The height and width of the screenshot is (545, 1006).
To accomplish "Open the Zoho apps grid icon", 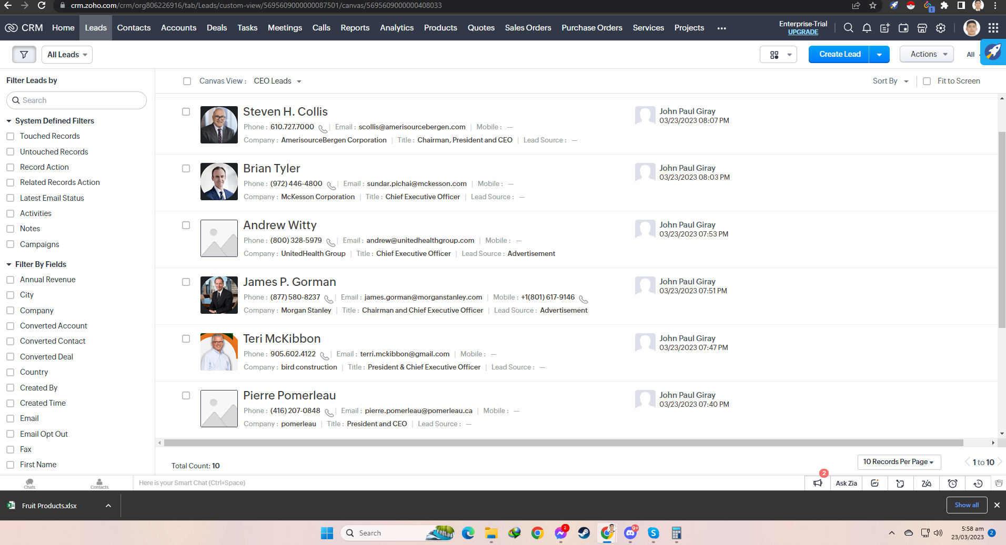I will coord(993,28).
